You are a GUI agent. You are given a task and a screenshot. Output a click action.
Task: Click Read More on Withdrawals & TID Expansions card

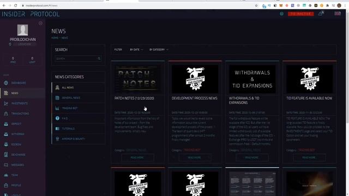(252, 157)
